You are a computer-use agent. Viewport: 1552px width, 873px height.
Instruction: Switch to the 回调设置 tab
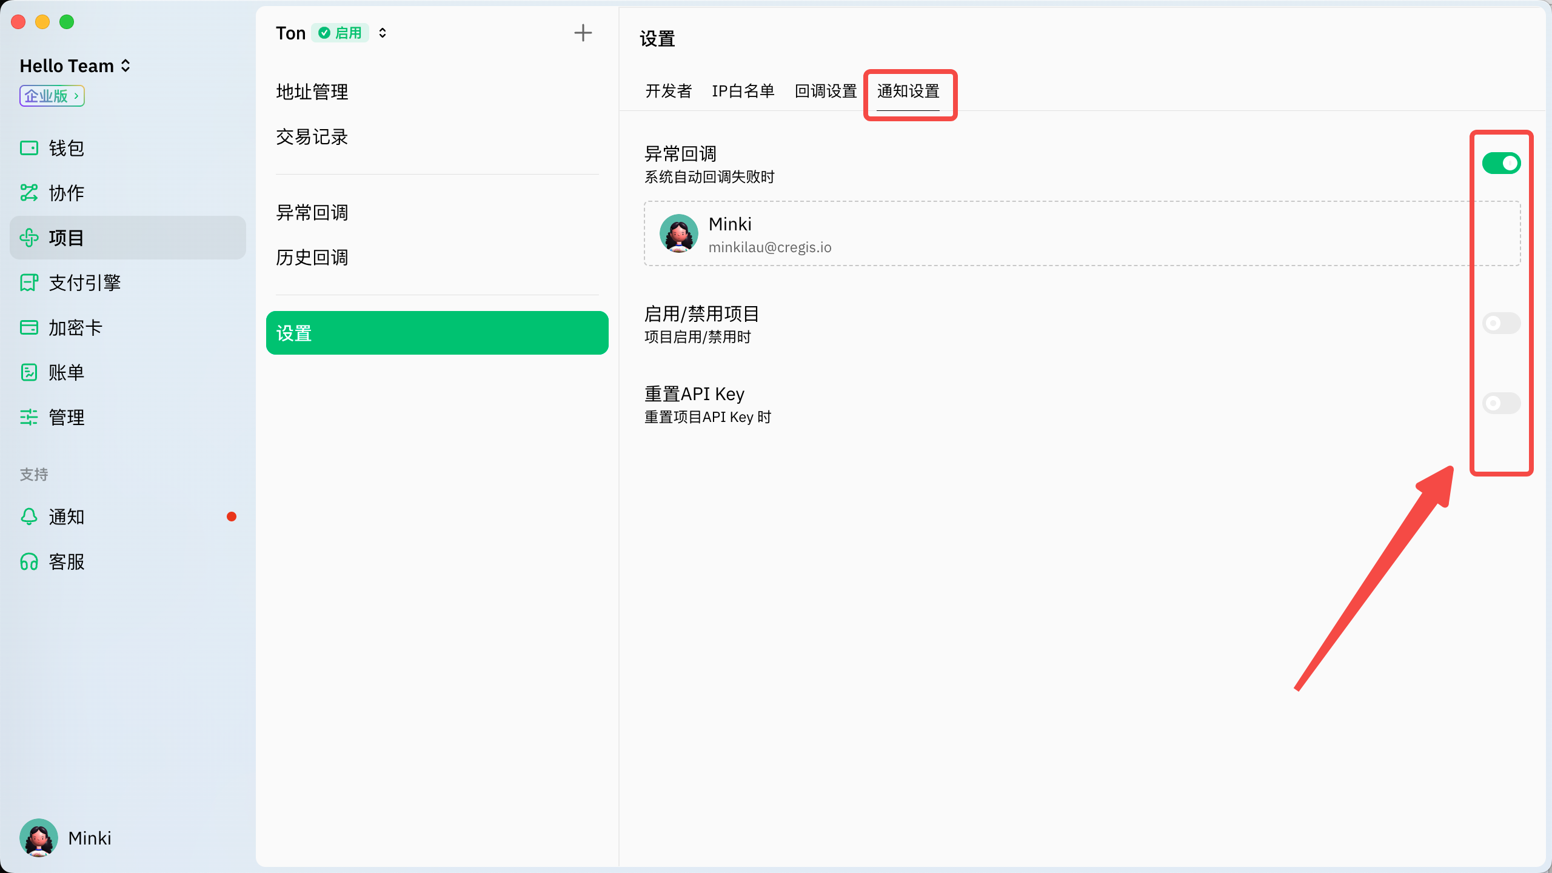(x=825, y=91)
